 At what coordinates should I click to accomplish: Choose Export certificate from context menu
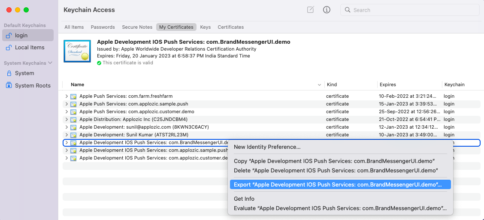338,184
